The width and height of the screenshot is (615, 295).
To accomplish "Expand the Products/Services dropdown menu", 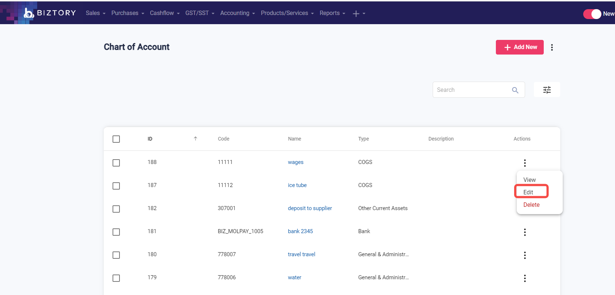I will tap(287, 13).
